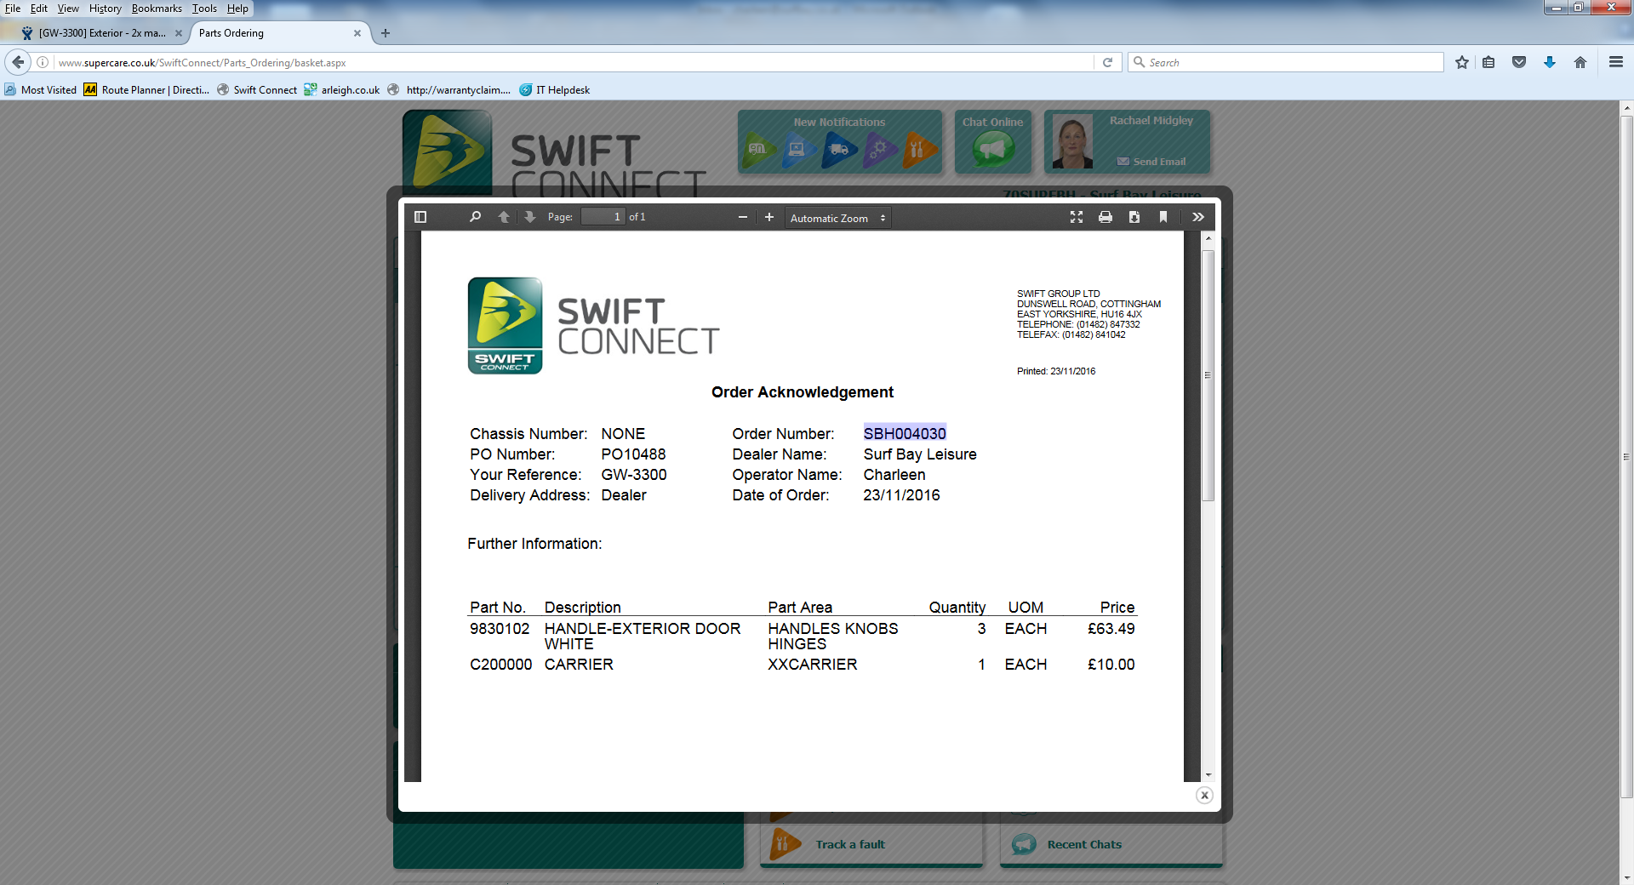Zoom in with the plus button
The image size is (1634, 885).
(x=769, y=217)
